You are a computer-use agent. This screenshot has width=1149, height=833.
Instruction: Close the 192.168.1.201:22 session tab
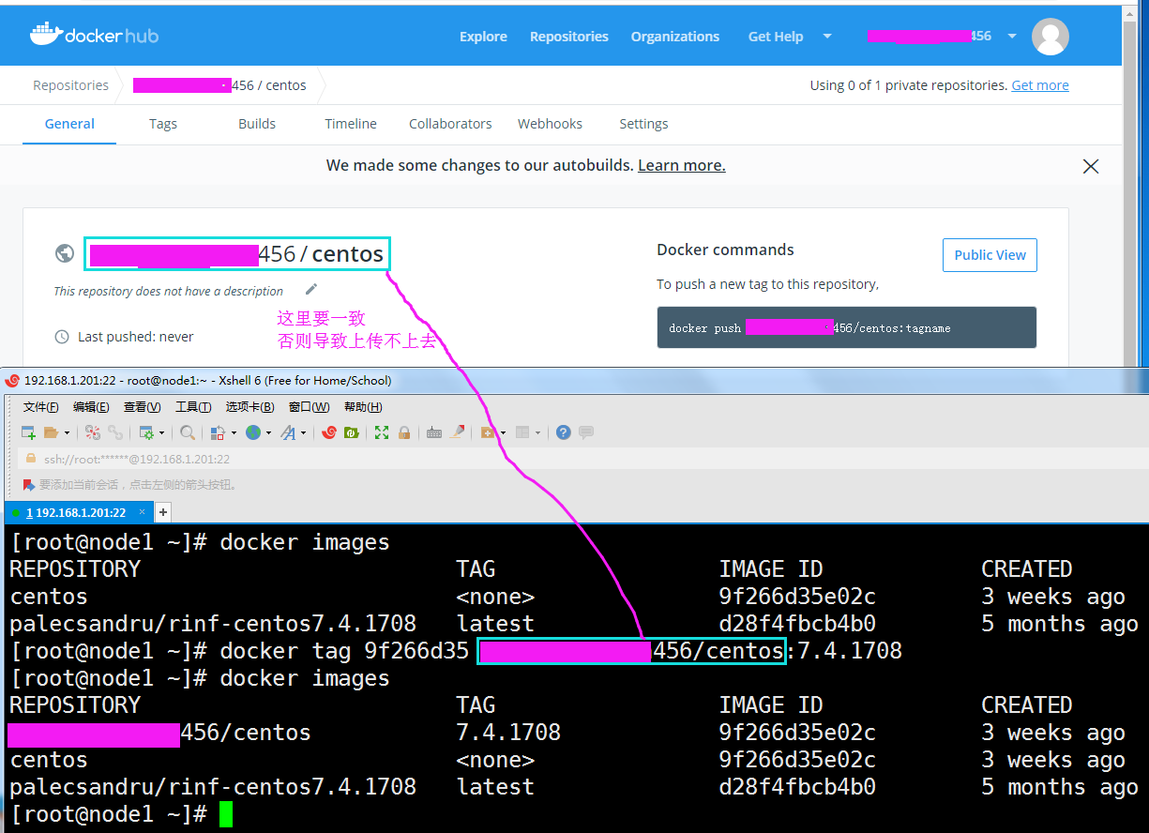coord(143,512)
